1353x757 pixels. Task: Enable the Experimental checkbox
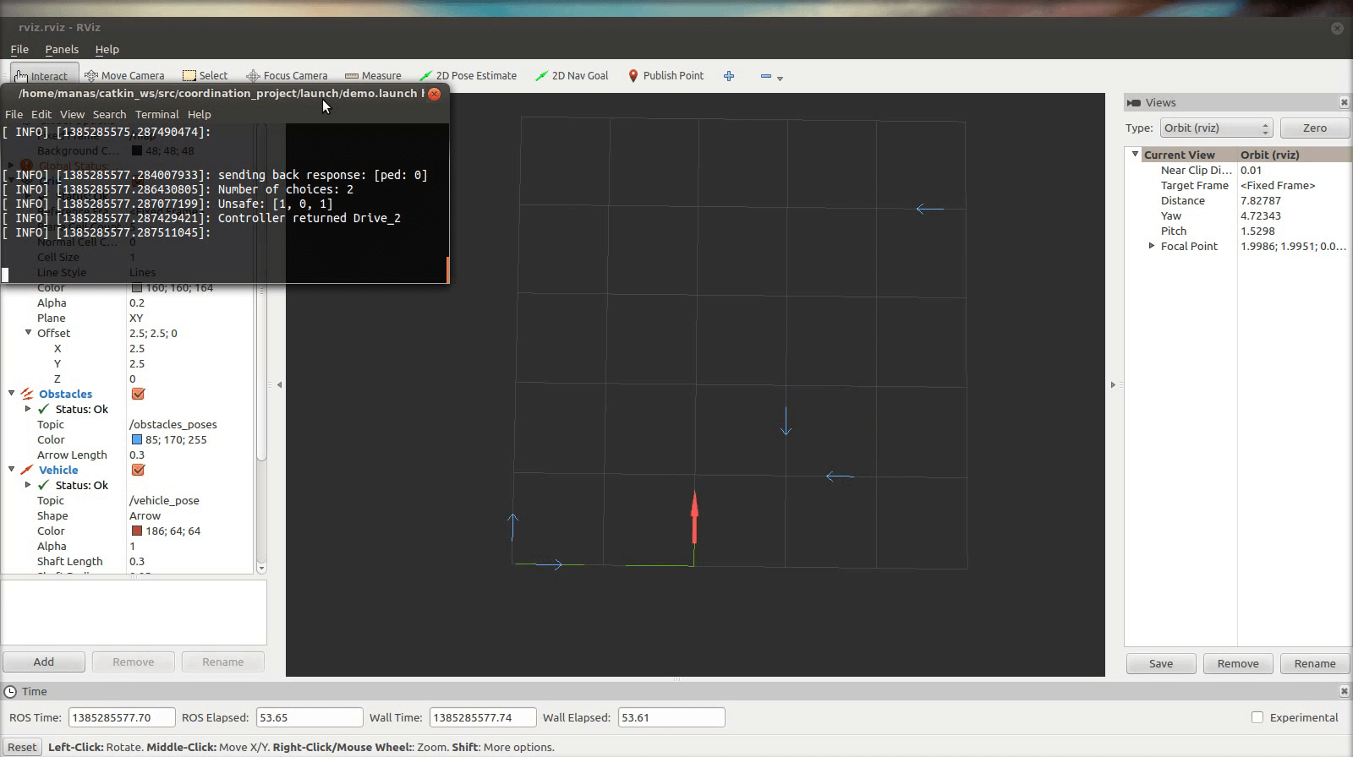coord(1257,717)
